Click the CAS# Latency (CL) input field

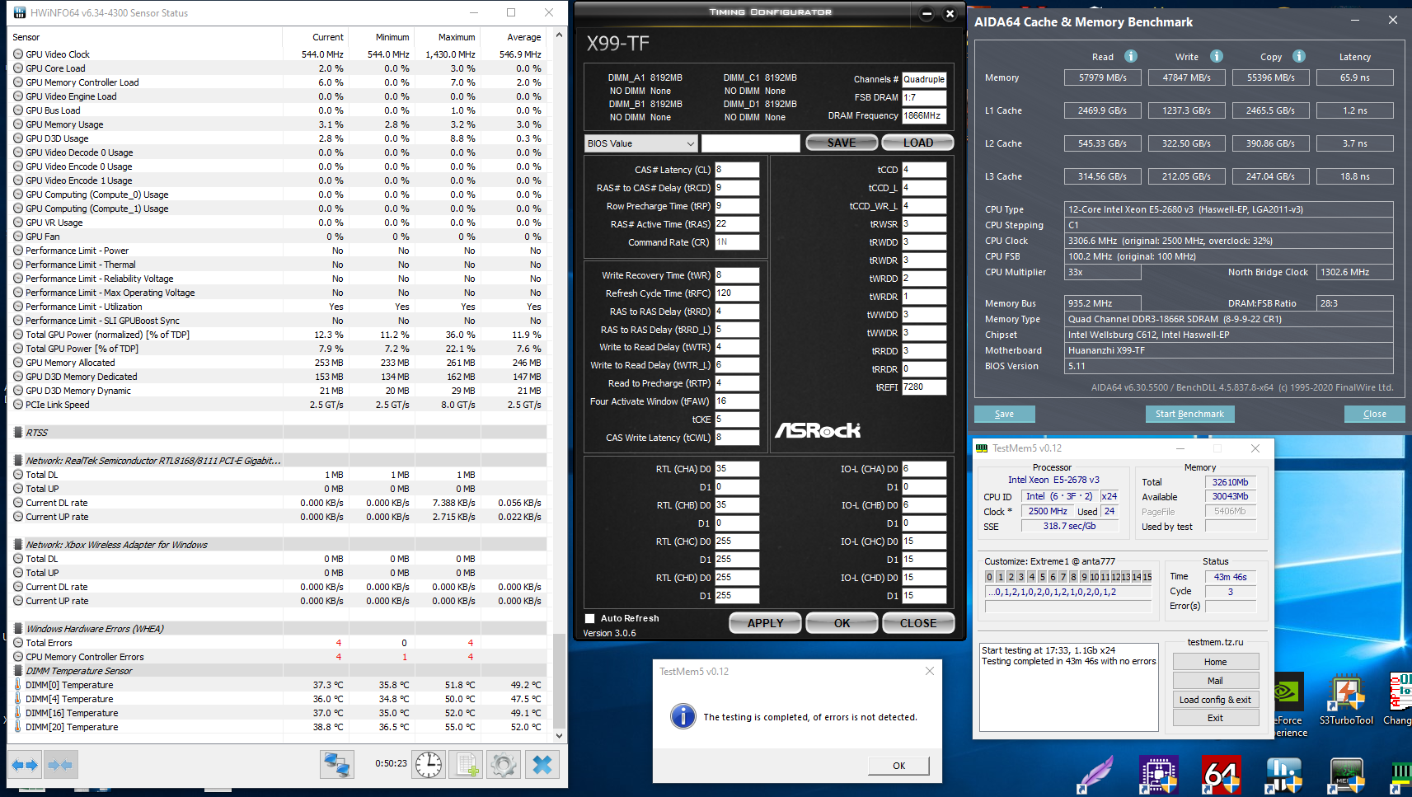pyautogui.click(x=736, y=170)
